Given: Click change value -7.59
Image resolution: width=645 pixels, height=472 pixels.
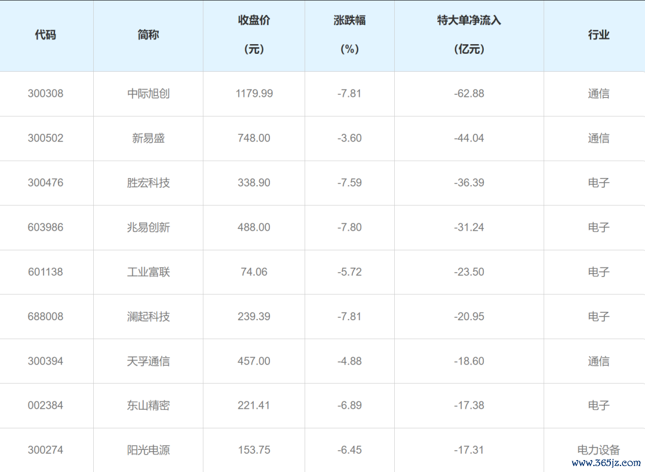Looking at the screenshot, I should [x=349, y=183].
